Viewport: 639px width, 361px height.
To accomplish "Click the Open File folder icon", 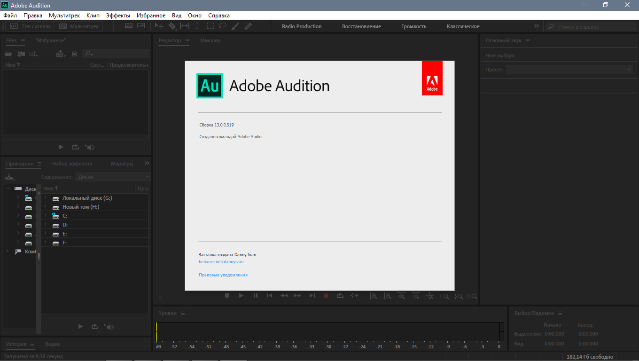I will pyautogui.click(x=8, y=54).
